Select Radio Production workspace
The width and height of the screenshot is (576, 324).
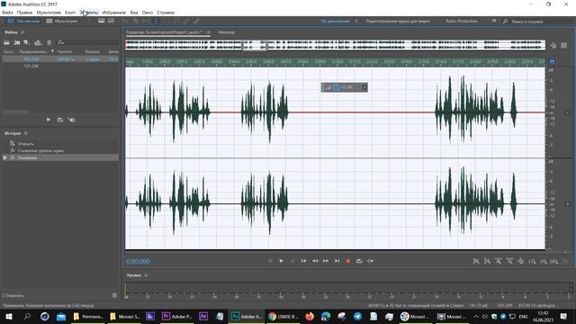pos(462,22)
